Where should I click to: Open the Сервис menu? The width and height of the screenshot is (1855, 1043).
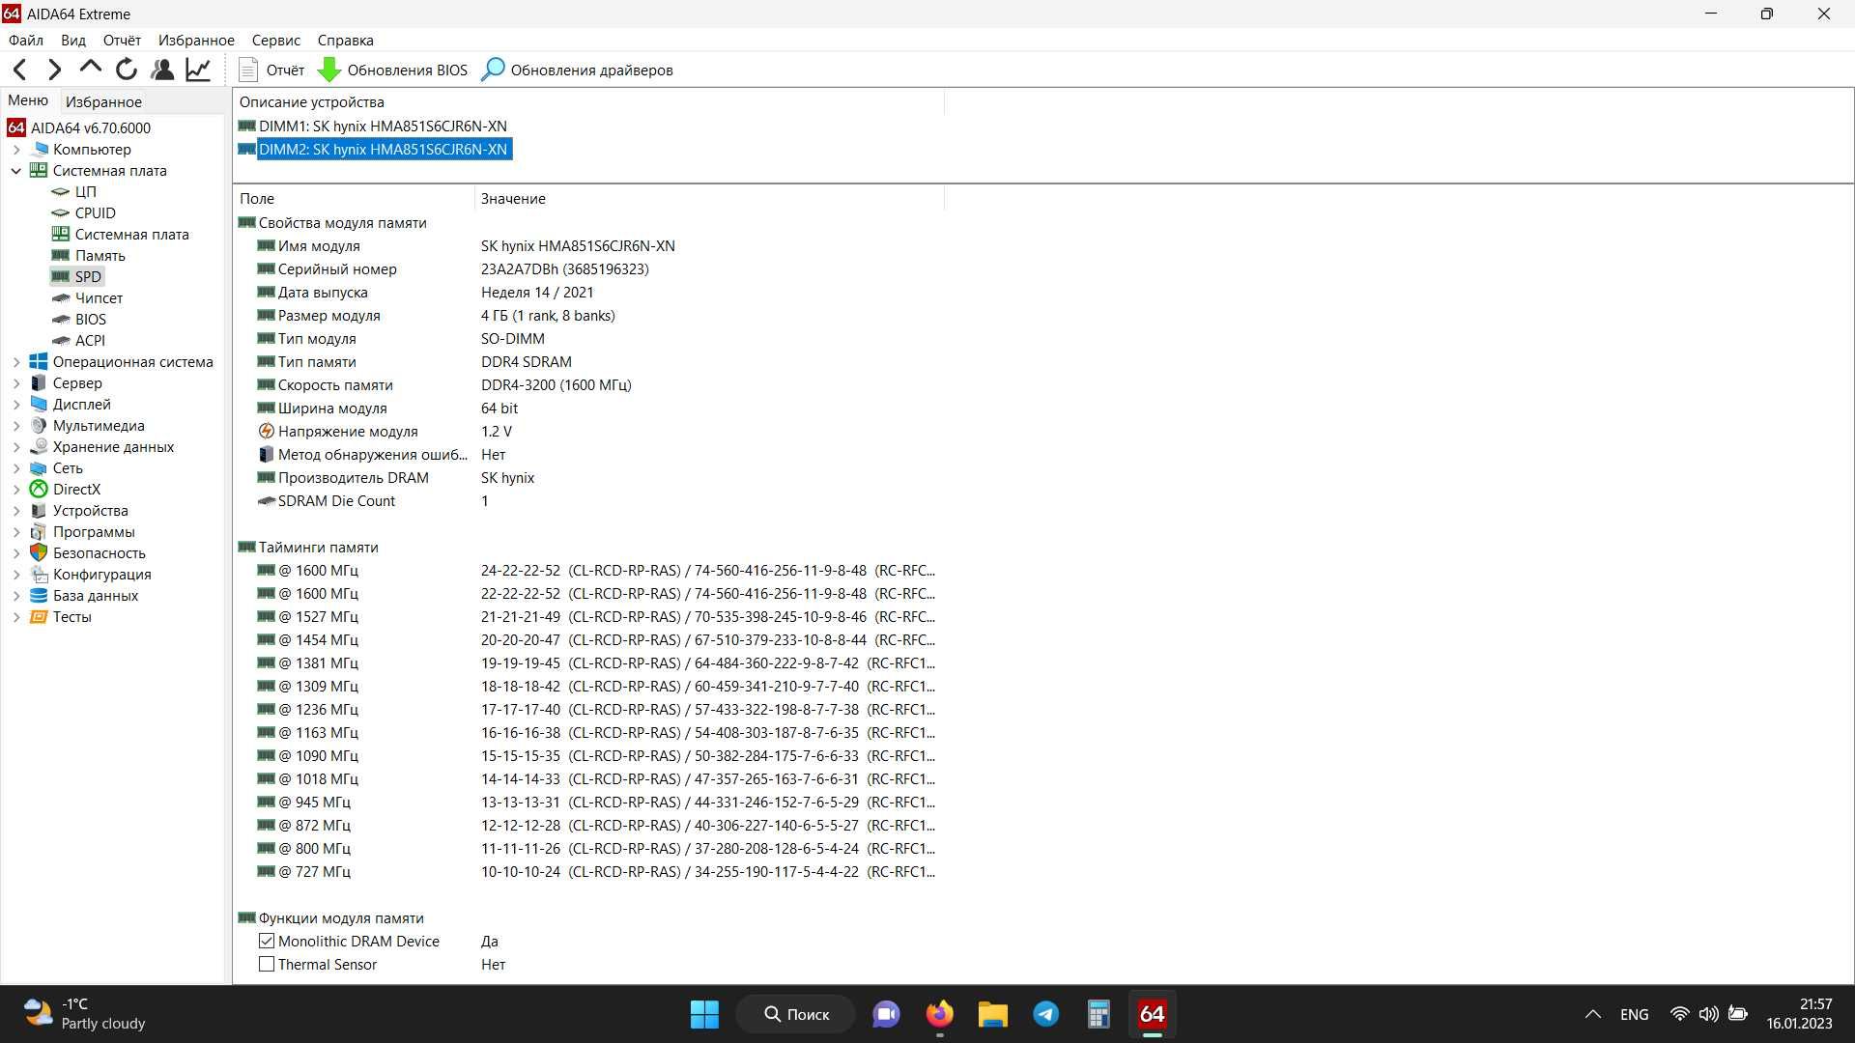click(x=276, y=40)
